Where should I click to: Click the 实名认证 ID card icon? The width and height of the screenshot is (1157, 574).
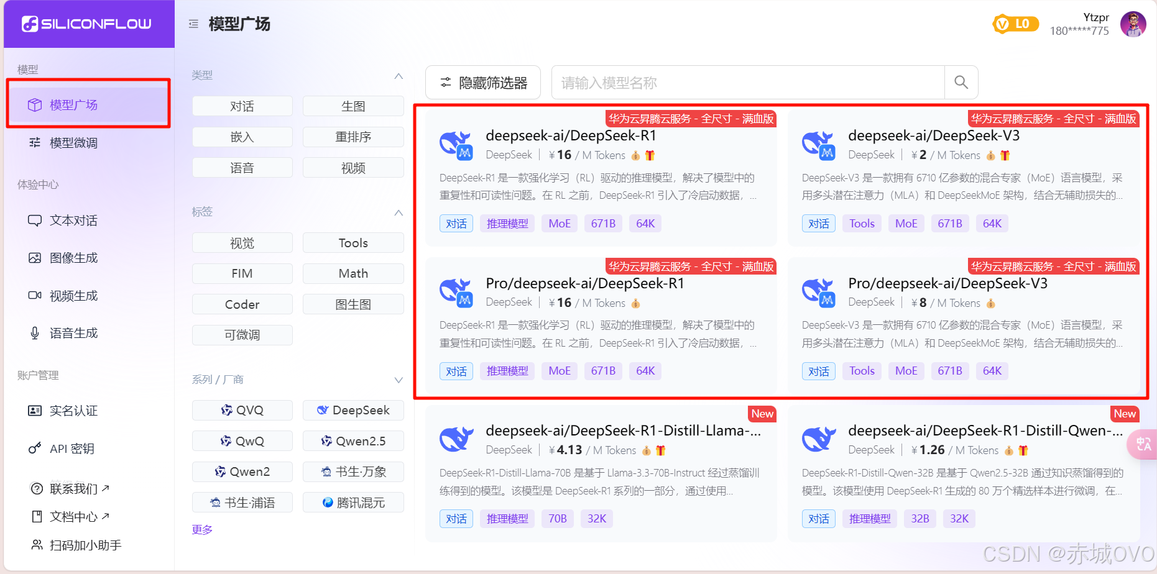(35, 411)
